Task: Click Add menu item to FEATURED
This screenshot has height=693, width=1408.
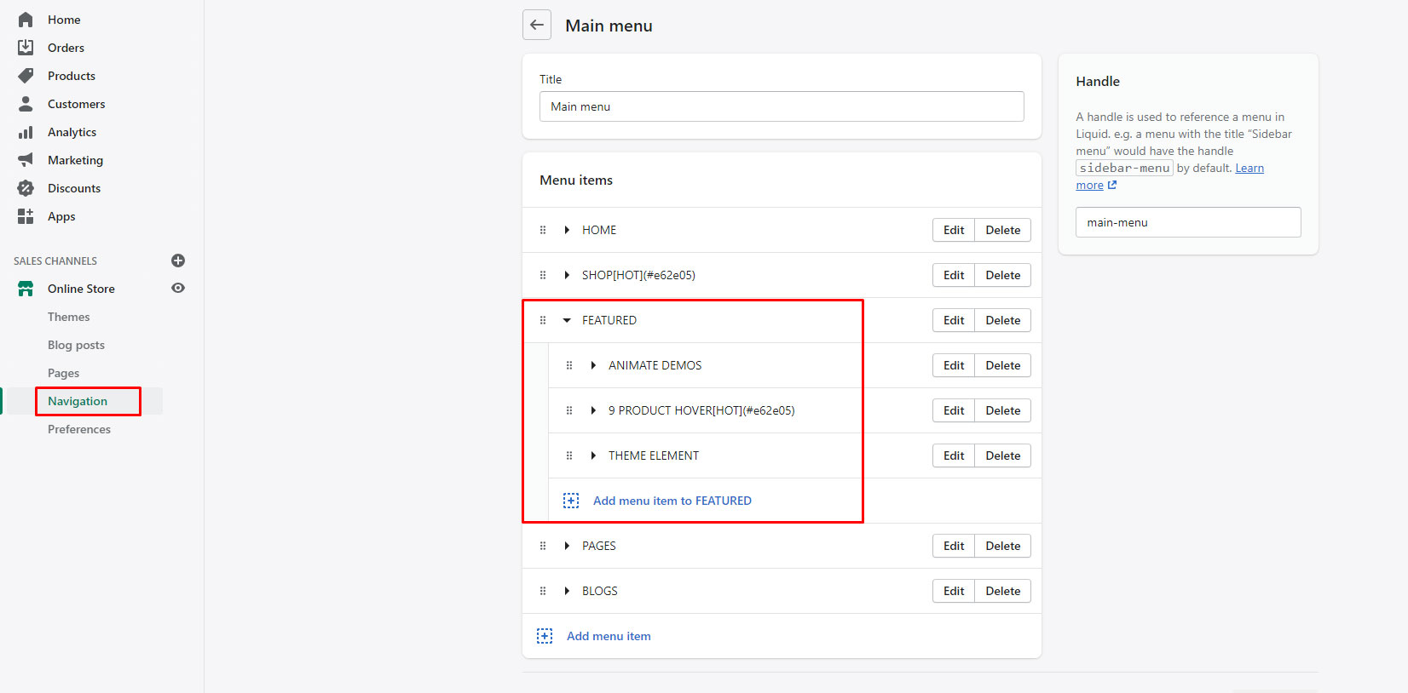Action: click(672, 501)
